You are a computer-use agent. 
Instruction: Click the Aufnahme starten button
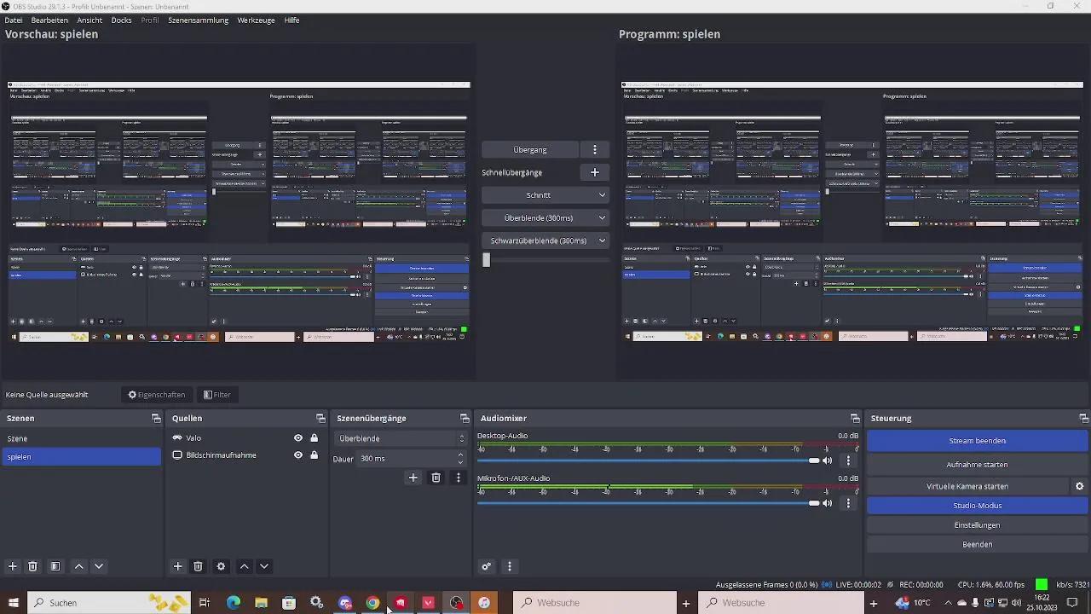977,465
